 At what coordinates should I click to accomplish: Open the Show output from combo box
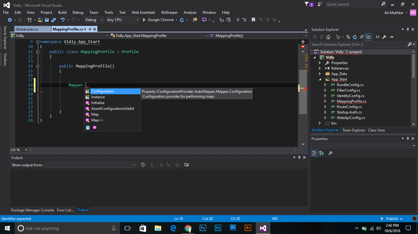[x=90, y=165]
